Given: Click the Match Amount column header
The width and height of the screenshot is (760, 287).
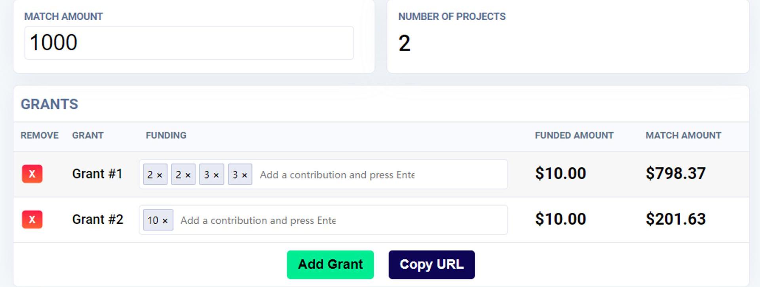Looking at the screenshot, I should (x=683, y=135).
